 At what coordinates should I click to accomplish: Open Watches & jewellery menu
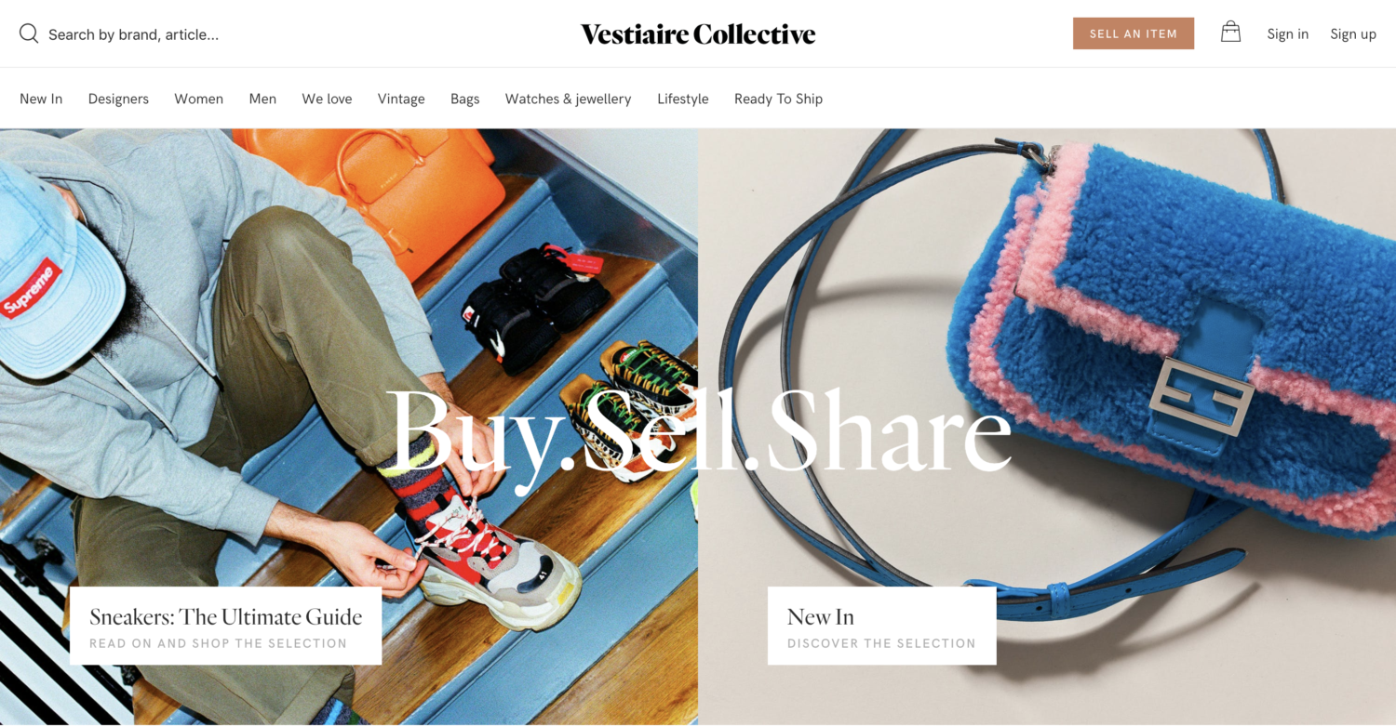point(568,99)
